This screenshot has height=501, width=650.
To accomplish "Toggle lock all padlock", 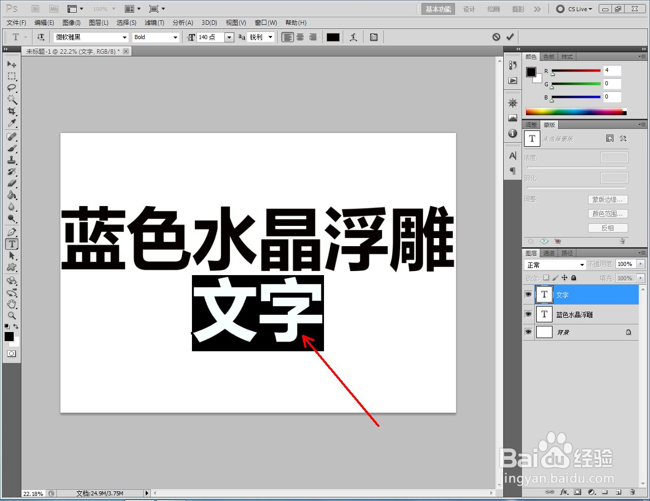I will click(573, 278).
